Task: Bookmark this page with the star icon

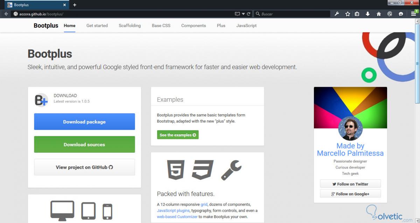Action: (348, 14)
